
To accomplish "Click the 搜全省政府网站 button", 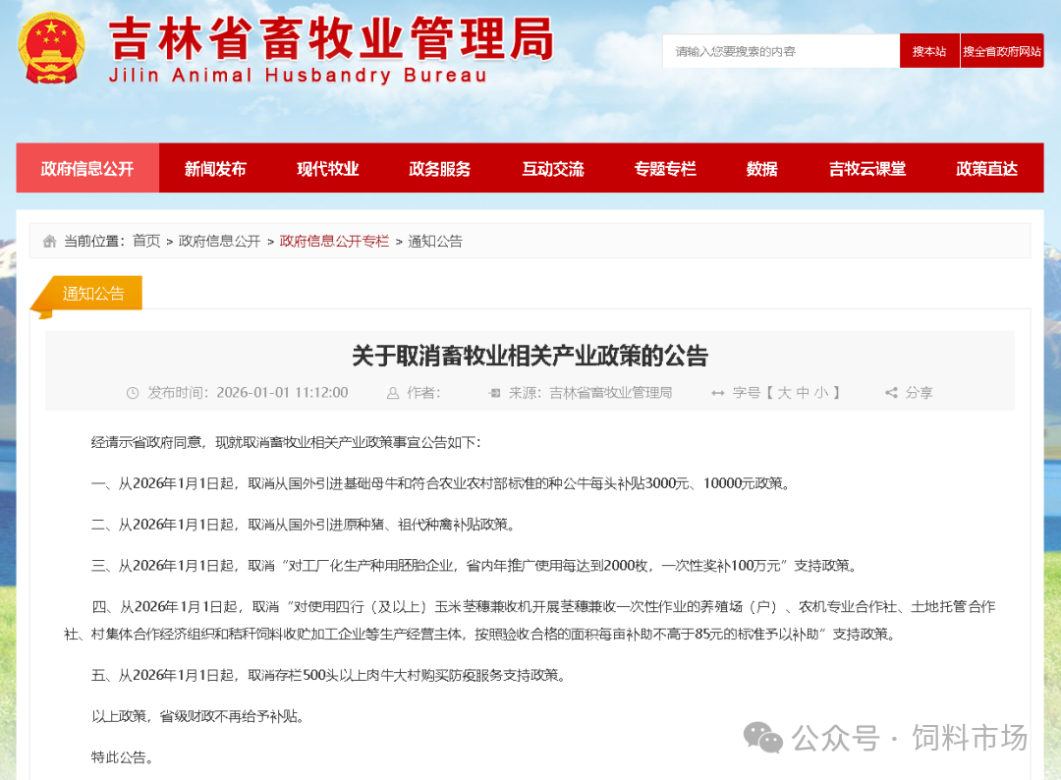I will point(1001,49).
